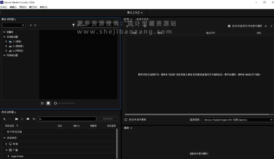Click the 目标速率 column header in presets
Viewport: 274px width, 159px height.
pos(111,126)
